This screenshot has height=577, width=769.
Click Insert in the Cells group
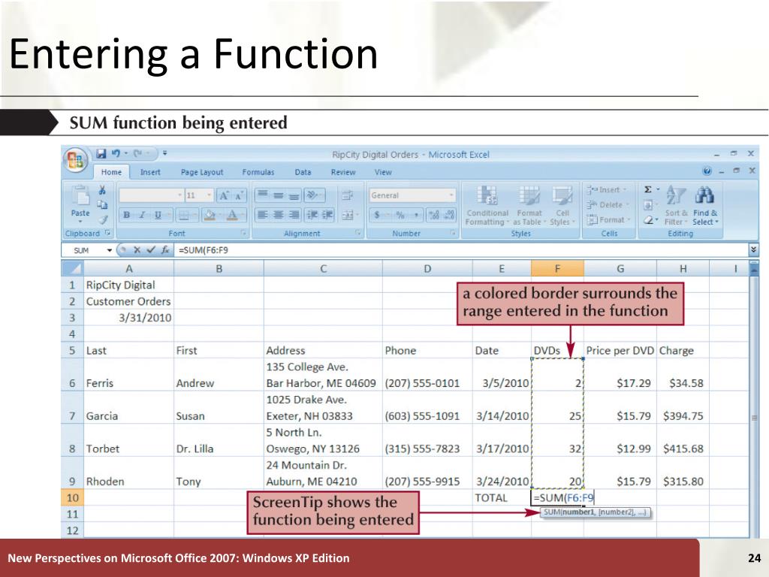tap(607, 190)
